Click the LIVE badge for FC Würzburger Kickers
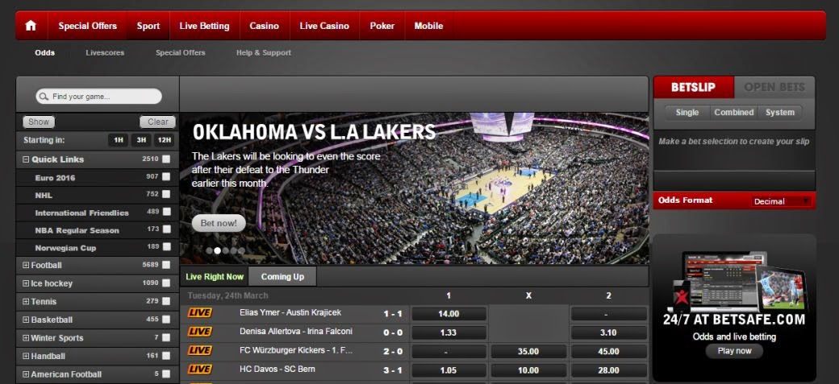 (199, 351)
